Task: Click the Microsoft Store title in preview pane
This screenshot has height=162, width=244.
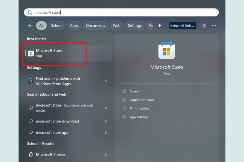Action: click(167, 67)
